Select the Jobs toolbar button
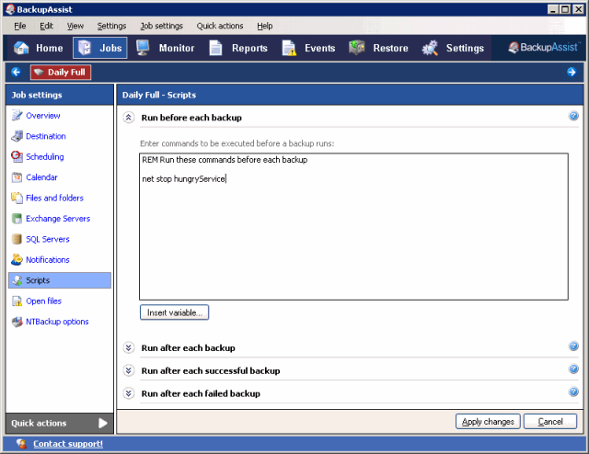 point(100,48)
